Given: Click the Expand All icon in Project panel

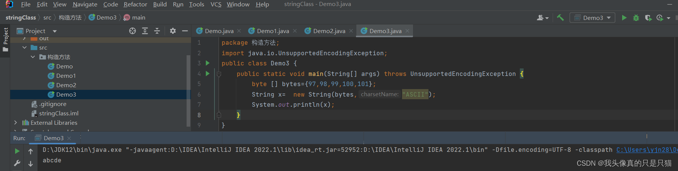Looking at the screenshot, I should 145,31.
